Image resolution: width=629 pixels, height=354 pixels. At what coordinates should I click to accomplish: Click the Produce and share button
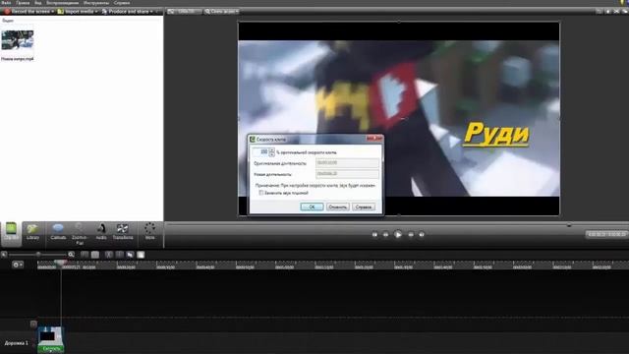(x=125, y=12)
